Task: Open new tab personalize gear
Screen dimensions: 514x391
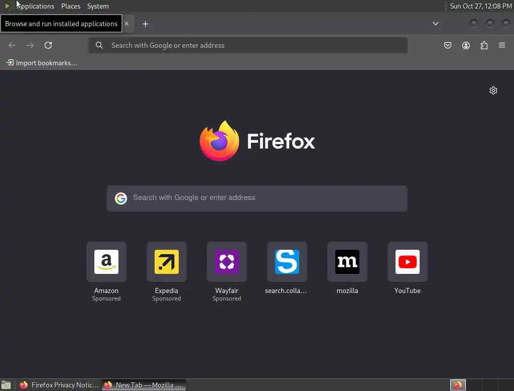Action: click(493, 90)
